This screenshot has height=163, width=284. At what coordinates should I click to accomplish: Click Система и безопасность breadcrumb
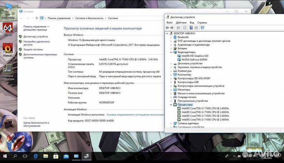(89, 18)
